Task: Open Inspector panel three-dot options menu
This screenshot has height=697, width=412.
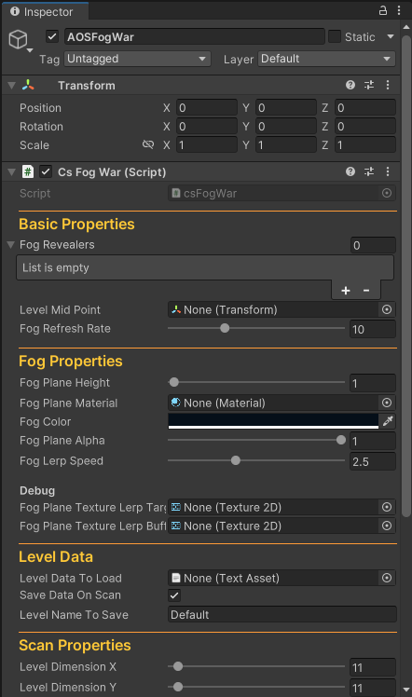Action: coord(399,10)
